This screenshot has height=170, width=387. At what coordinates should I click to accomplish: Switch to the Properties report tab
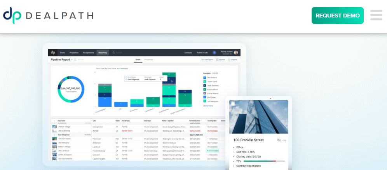(148, 60)
